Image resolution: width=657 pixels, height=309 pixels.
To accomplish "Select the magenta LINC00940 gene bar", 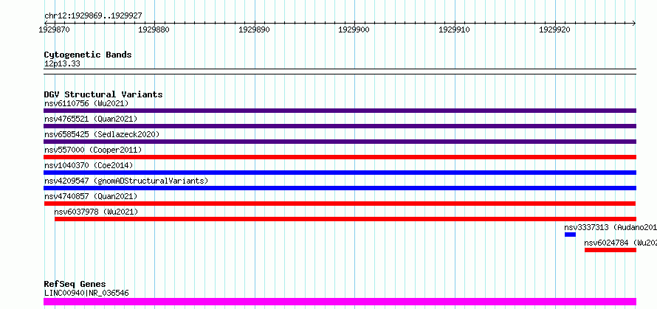I will coord(340,302).
